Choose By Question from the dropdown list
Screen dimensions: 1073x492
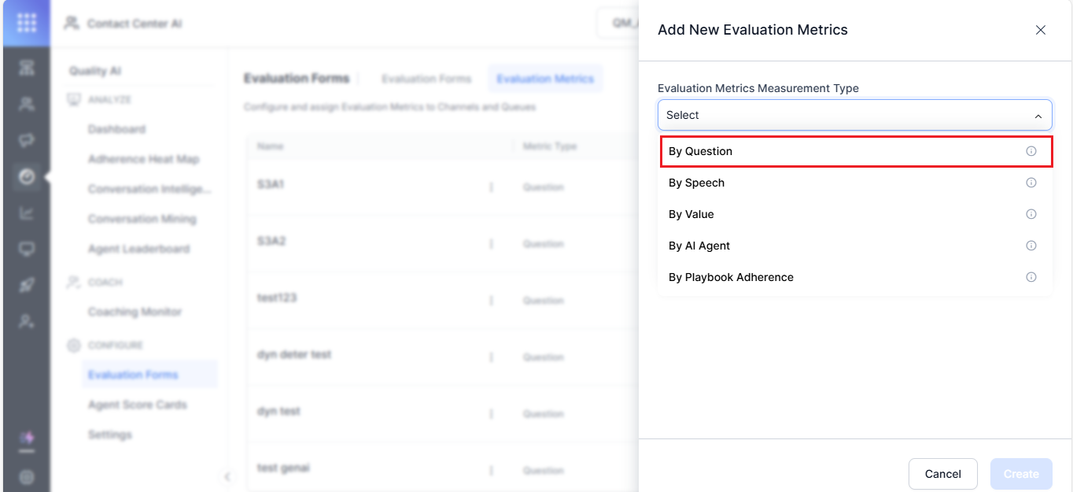pyautogui.click(x=700, y=151)
